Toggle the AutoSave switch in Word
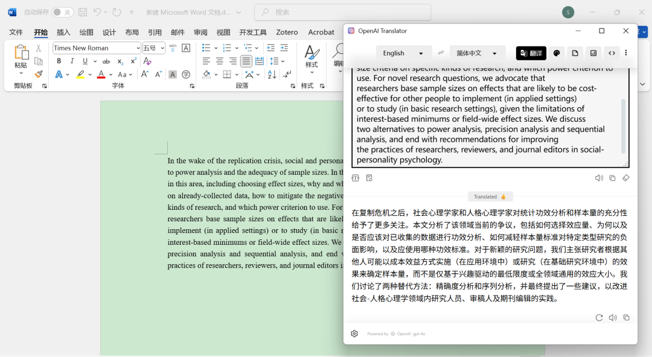Screen dimensions: 652x357 point(62,12)
